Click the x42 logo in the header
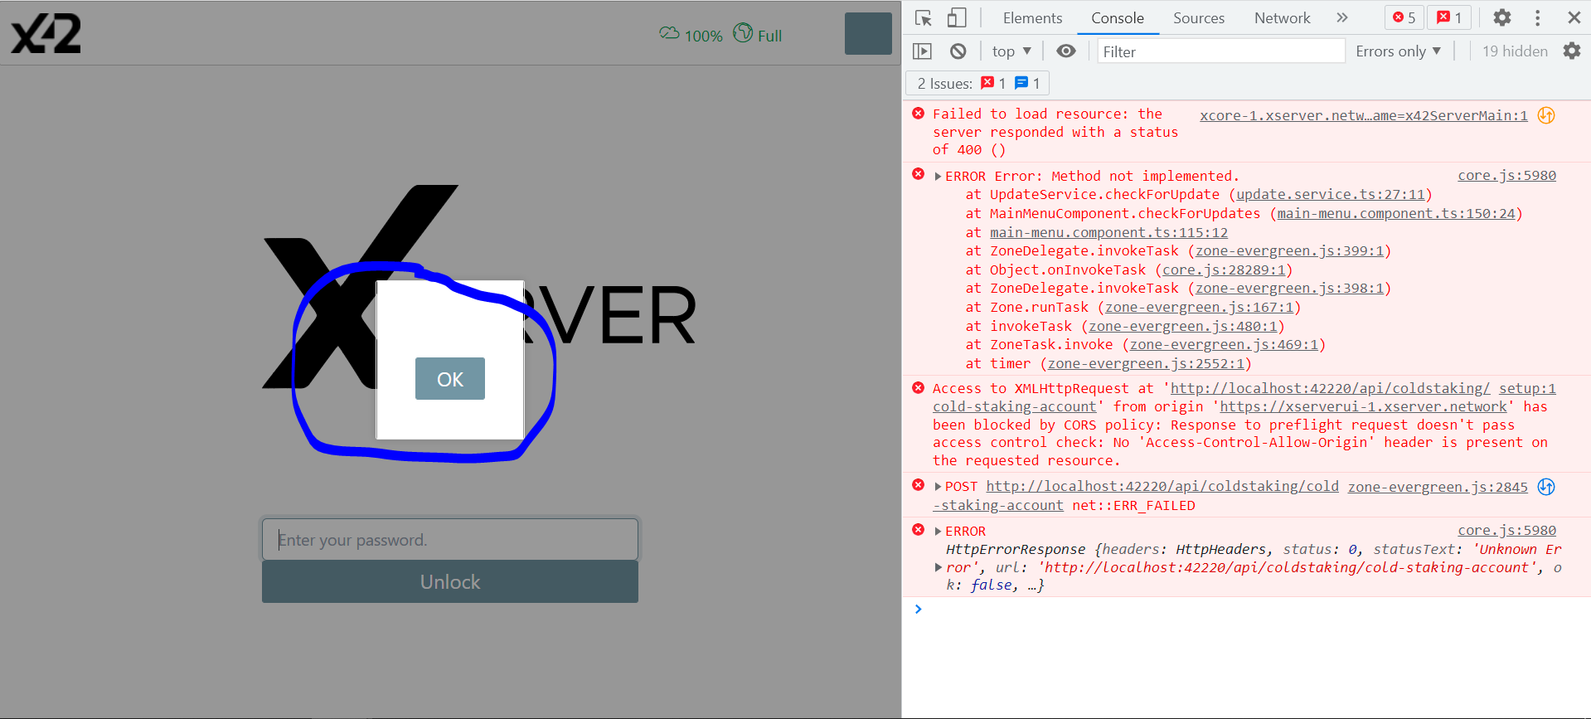1591x719 pixels. click(46, 34)
